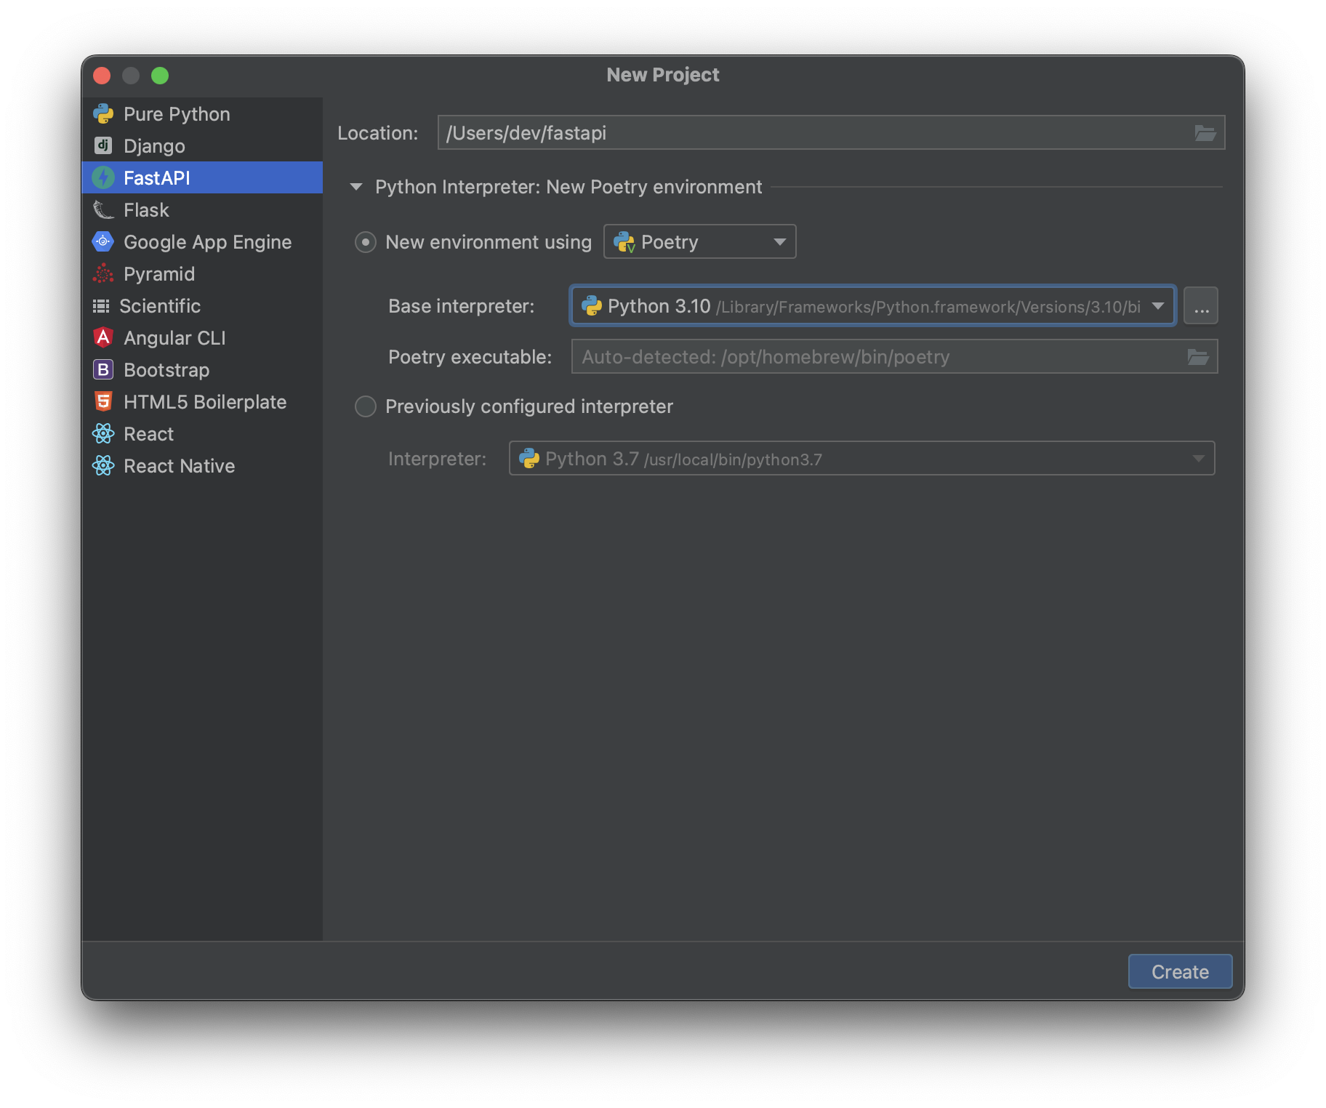Open the previously configured Interpreter dropdown
The image size is (1326, 1108).
pyautogui.click(x=862, y=459)
